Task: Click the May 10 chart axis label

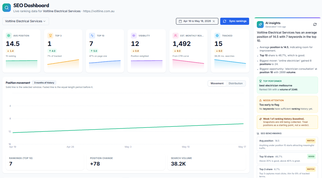Action: pos(186,147)
